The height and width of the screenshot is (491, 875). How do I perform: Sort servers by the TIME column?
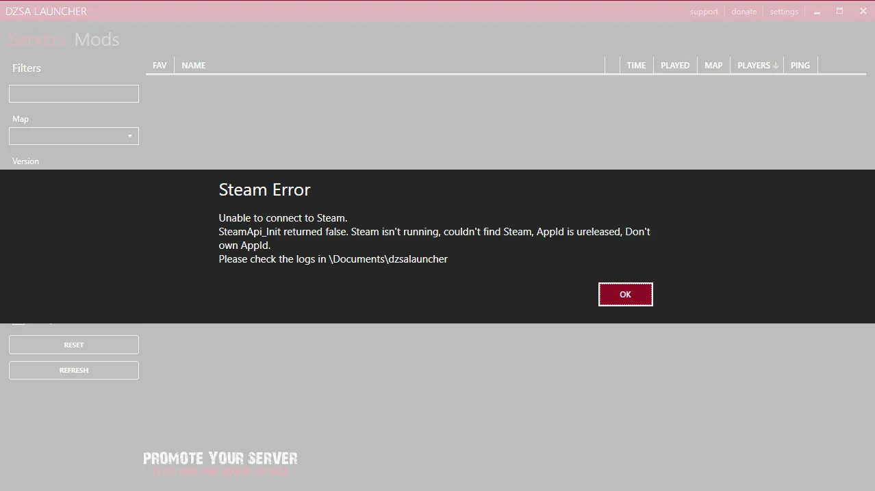point(636,66)
